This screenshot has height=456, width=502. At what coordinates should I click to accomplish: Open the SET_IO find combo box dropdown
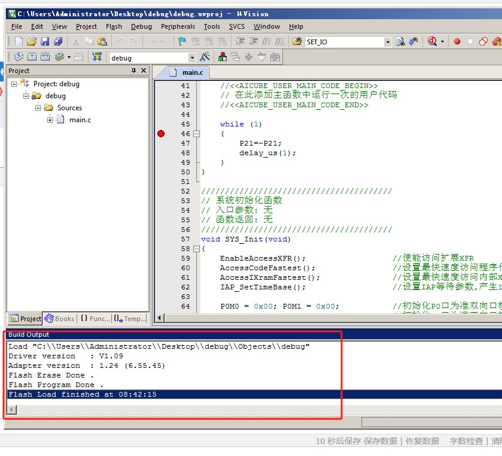(388, 42)
